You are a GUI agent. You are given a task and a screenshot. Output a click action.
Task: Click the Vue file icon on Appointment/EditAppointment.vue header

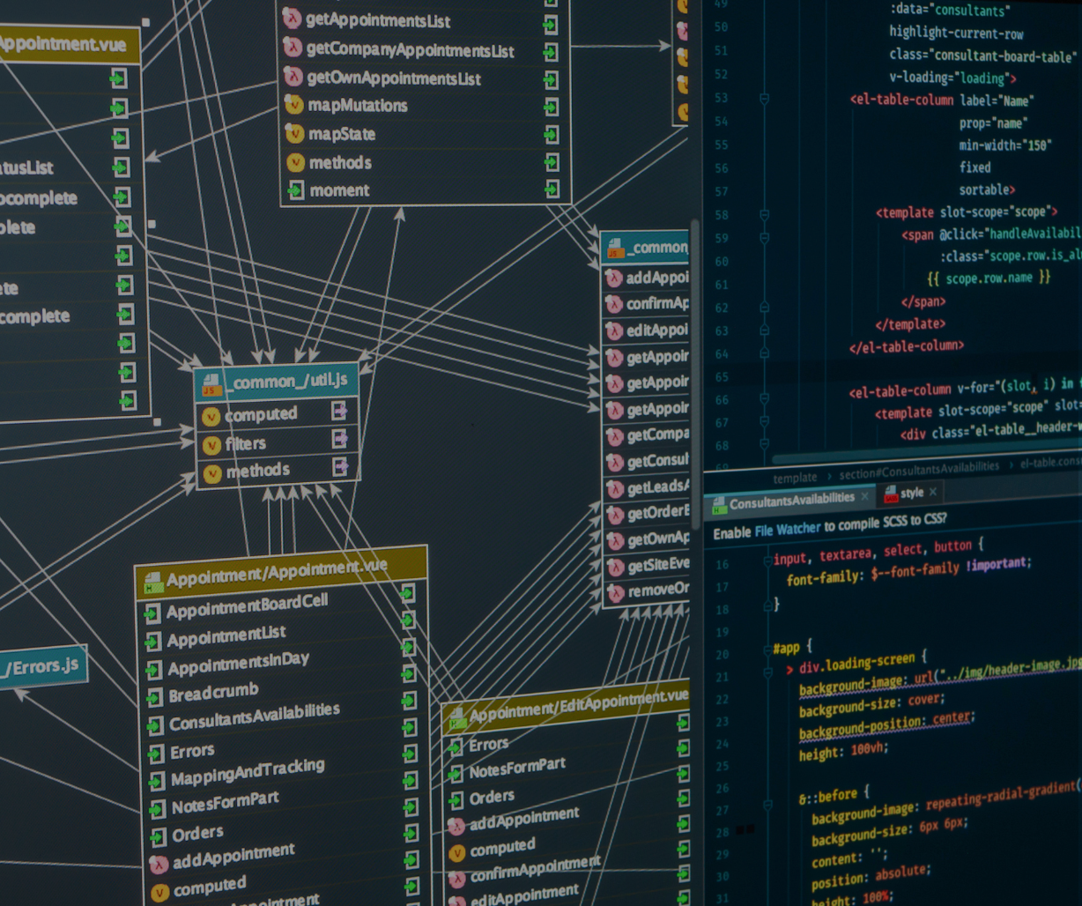click(x=456, y=717)
